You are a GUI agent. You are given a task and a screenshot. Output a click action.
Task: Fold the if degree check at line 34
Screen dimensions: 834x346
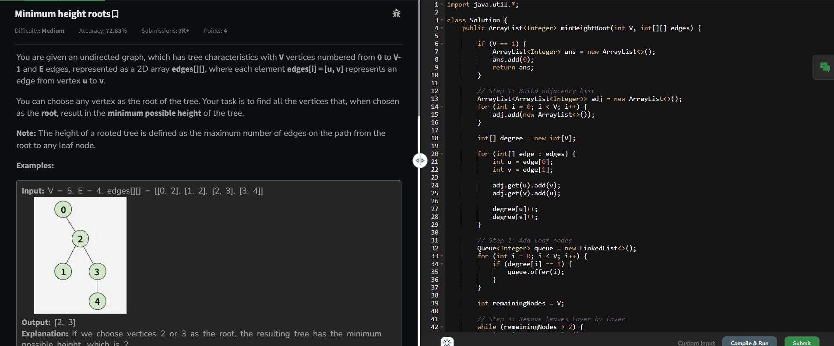(442, 264)
